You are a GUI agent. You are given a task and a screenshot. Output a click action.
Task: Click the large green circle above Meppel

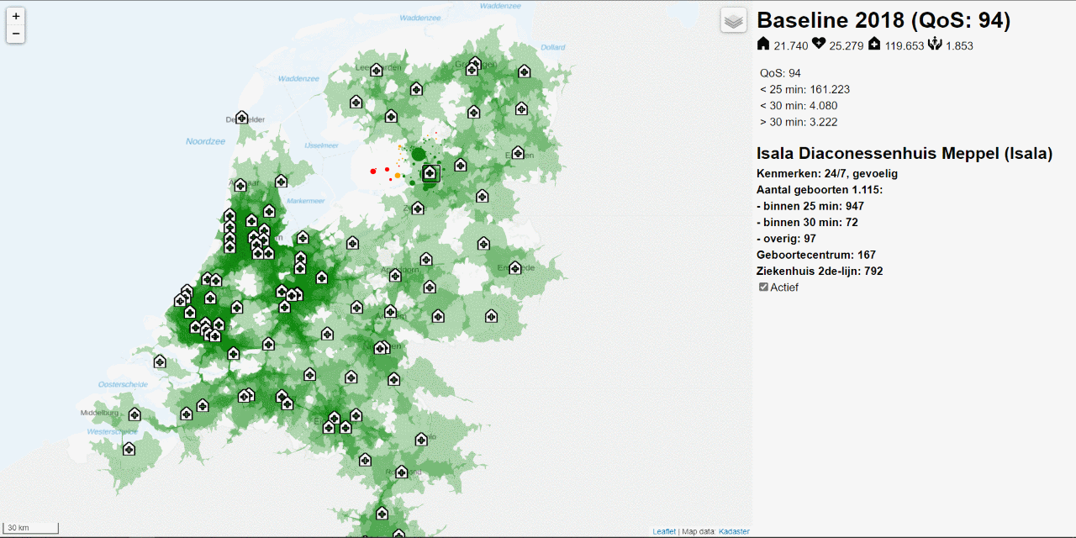tap(418, 154)
